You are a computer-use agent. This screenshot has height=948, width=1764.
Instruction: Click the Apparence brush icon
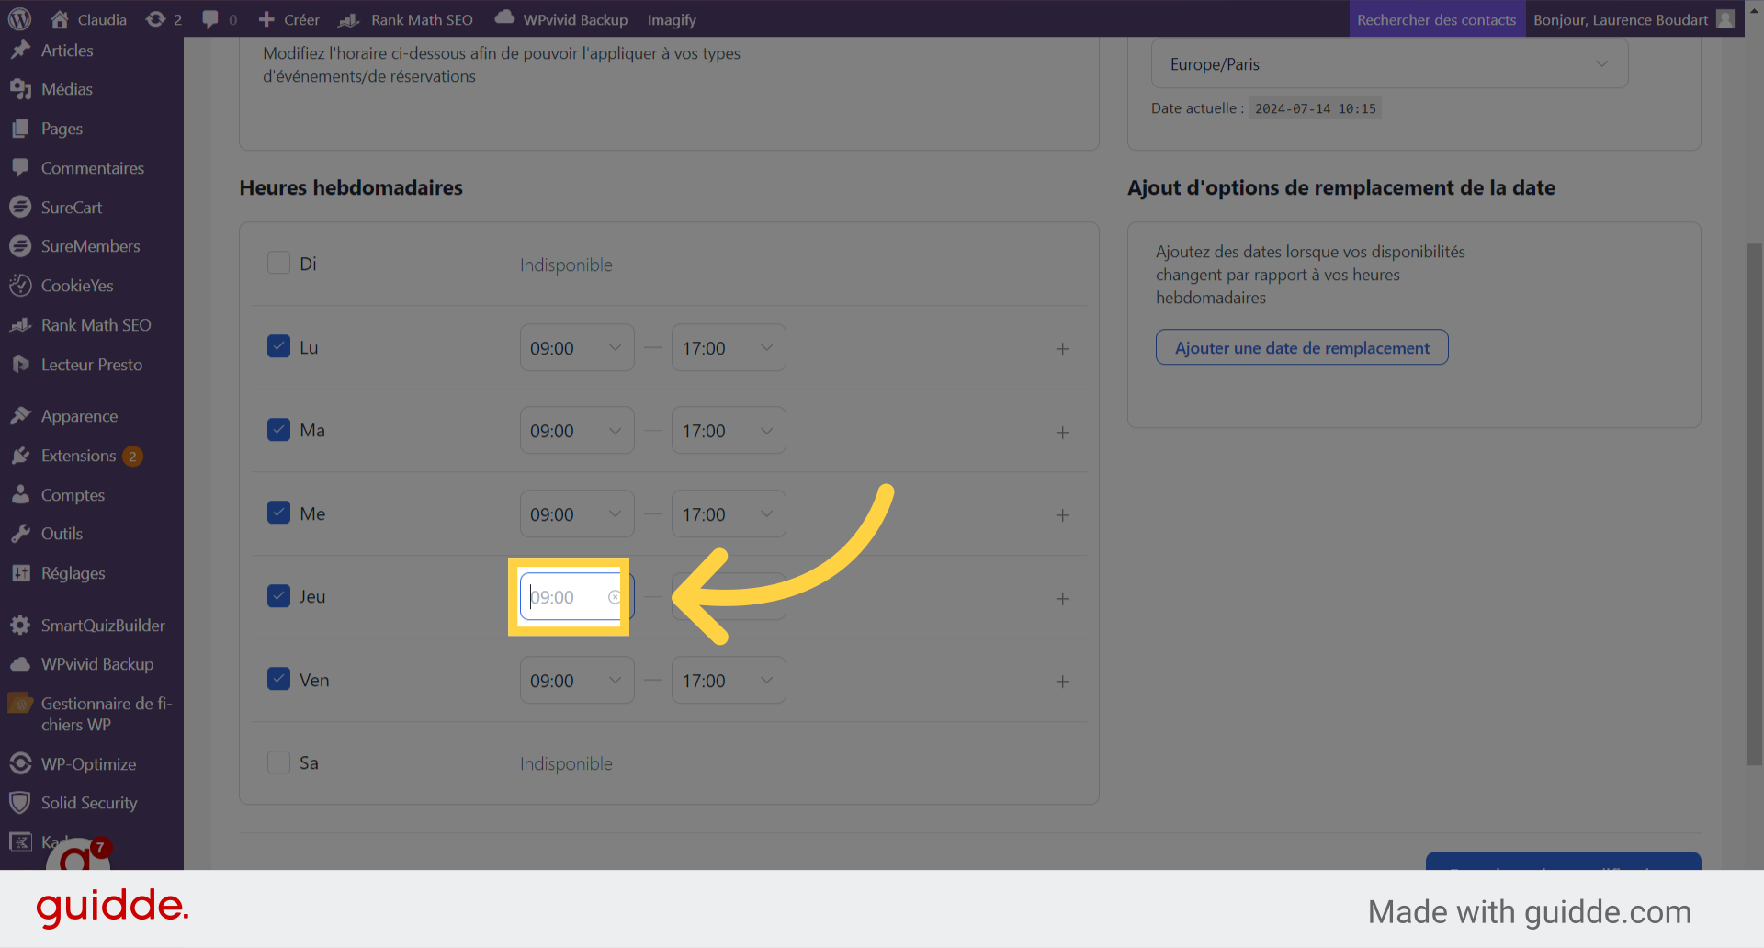pyautogui.click(x=20, y=416)
